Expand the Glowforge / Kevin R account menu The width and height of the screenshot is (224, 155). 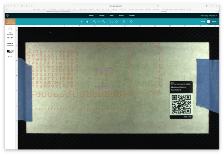coord(209,16)
